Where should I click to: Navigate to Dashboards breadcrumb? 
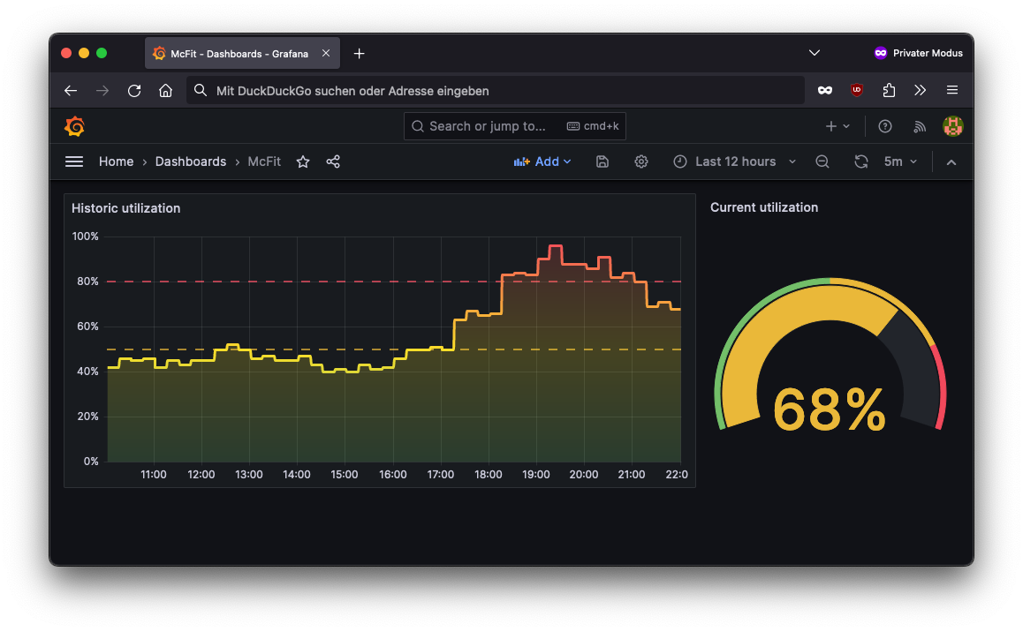[191, 162]
